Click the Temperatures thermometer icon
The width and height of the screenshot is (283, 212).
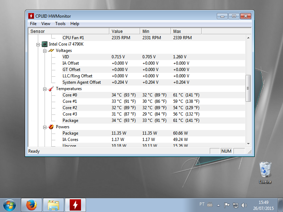(x=51, y=89)
